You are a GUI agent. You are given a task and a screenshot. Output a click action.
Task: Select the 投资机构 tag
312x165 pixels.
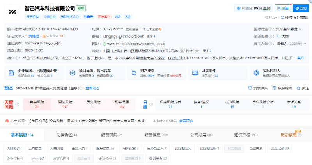click(x=32, y=17)
